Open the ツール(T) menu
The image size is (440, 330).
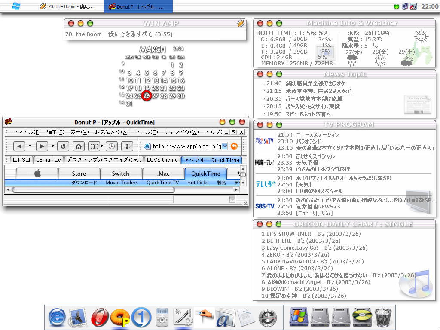tap(146, 132)
